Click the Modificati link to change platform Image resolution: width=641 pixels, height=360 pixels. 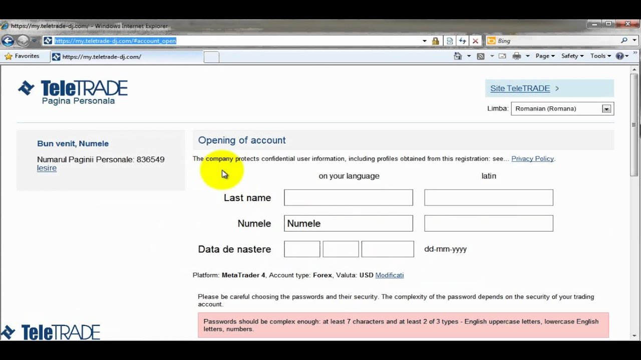pyautogui.click(x=390, y=275)
